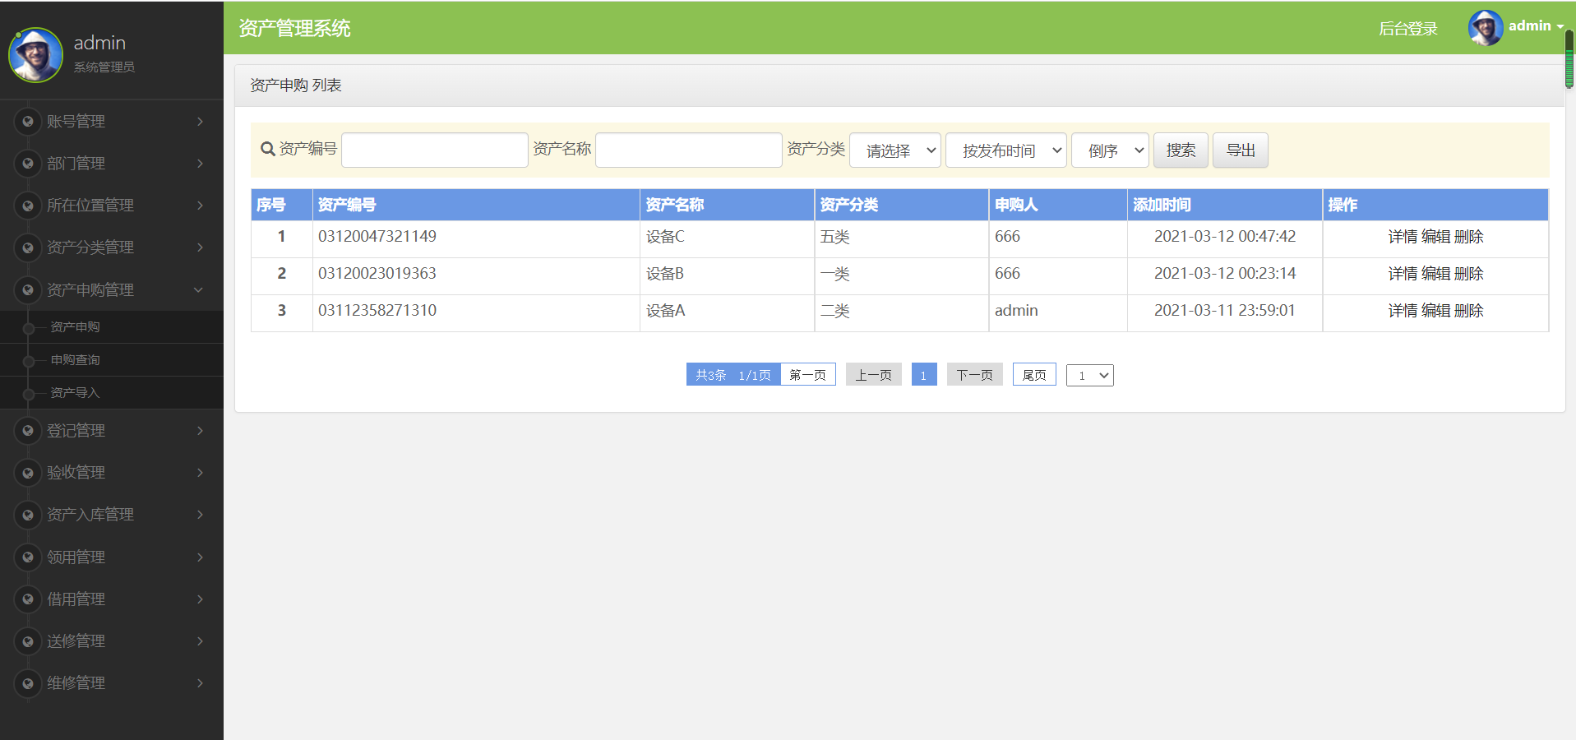1576x740 pixels.
Task: Click asset number 03112358271310
Action: click(x=377, y=311)
